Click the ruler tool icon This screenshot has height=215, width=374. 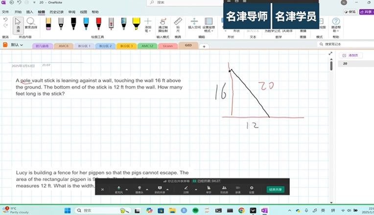click(x=177, y=24)
